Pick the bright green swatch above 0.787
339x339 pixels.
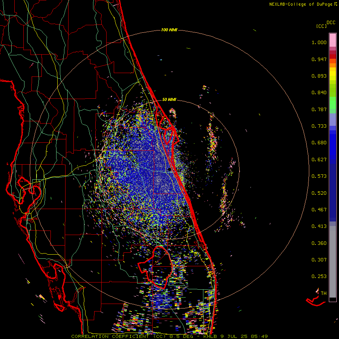coord(333,103)
